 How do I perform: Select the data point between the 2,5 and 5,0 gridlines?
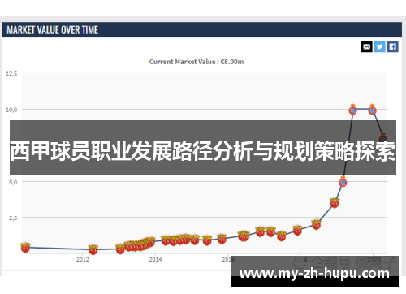(335, 203)
